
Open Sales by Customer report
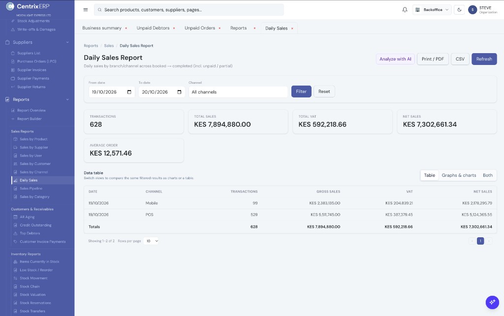coord(35,163)
